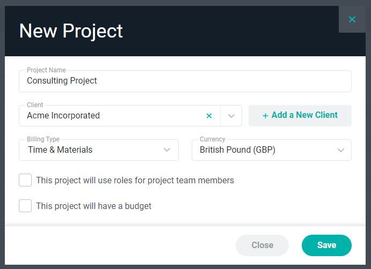Enable roles for project team members checkbox
Image resolution: width=371 pixels, height=269 pixels.
(25, 180)
